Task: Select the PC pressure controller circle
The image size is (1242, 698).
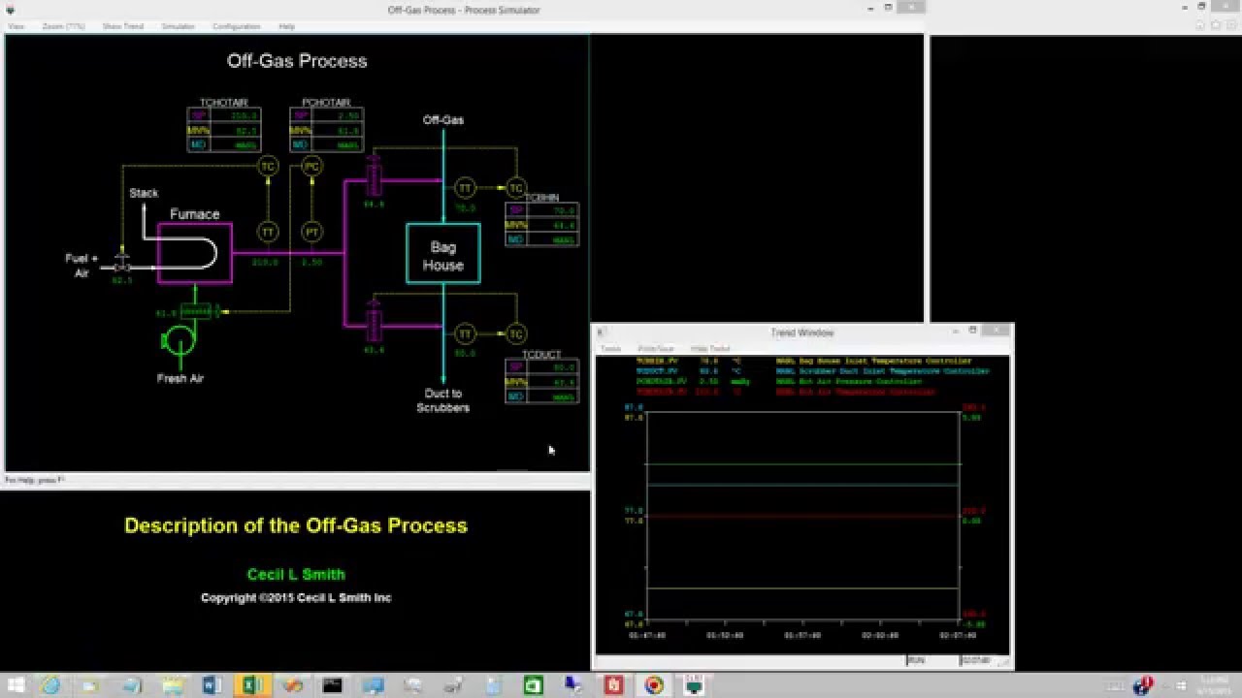Action: [311, 167]
